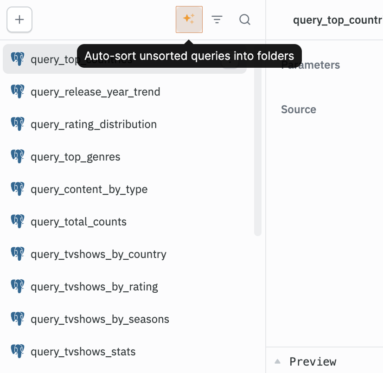Expand the Preview panel triangle
Viewport: 383px width, 373px height.
pyautogui.click(x=277, y=361)
